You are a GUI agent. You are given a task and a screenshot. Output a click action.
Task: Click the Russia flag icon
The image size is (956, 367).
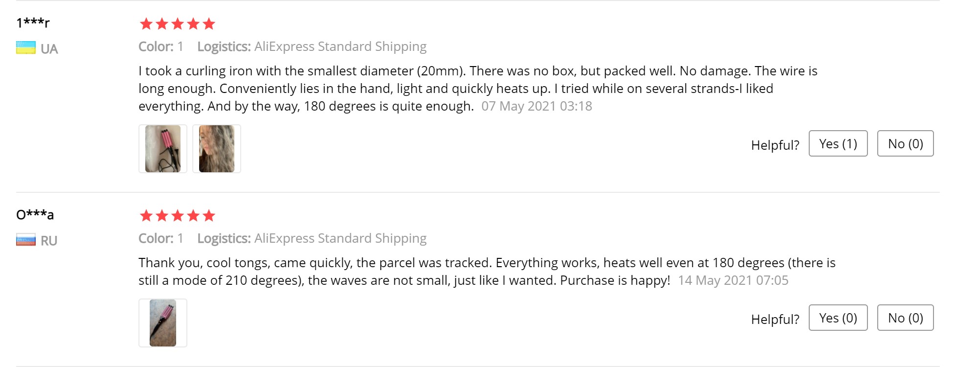pos(25,240)
